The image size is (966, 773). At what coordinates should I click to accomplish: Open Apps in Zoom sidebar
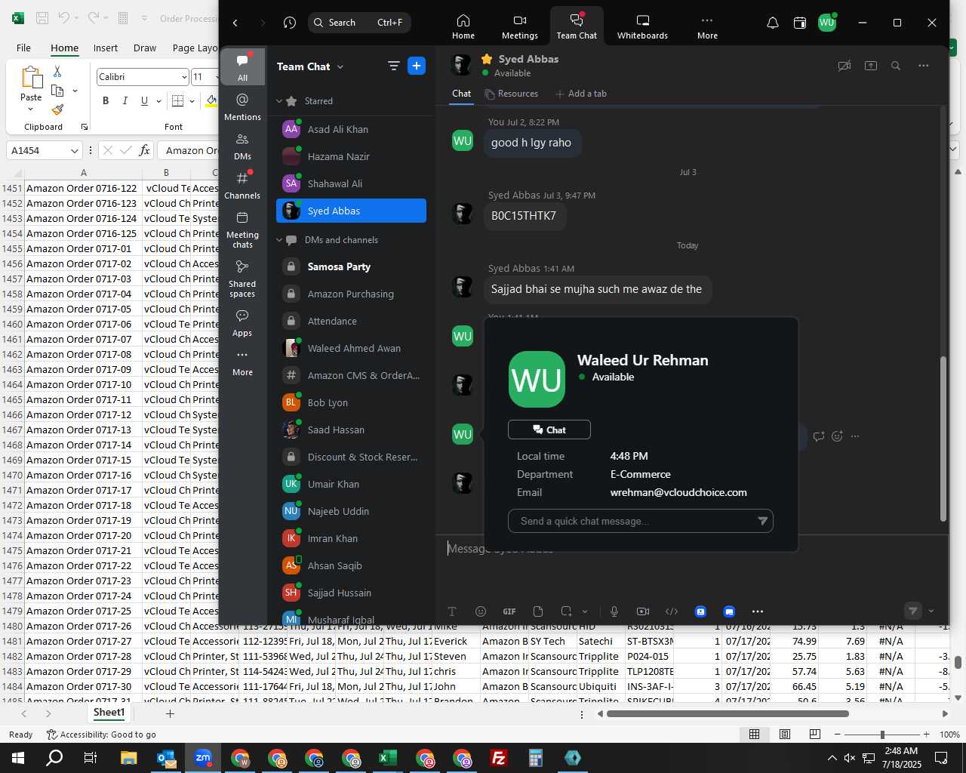pos(242,322)
